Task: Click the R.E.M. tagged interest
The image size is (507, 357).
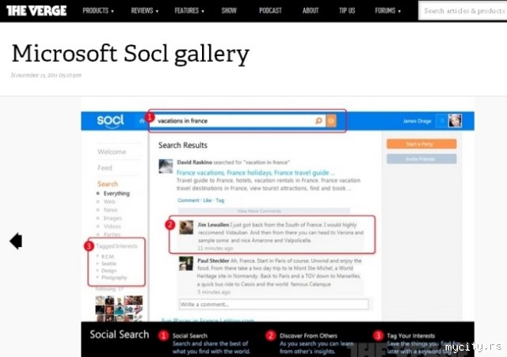Action: click(108, 256)
